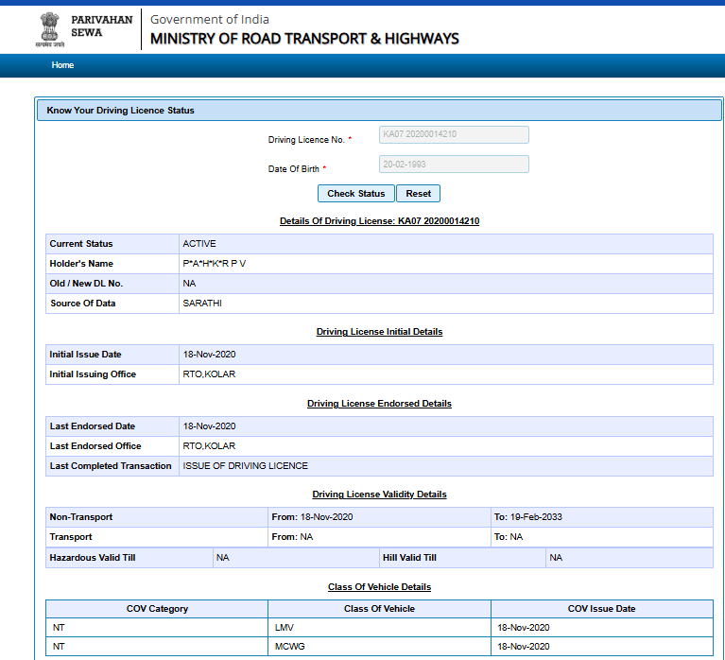Click the Know Your Driving Licence Status header
The height and width of the screenshot is (660, 725).
tap(121, 111)
